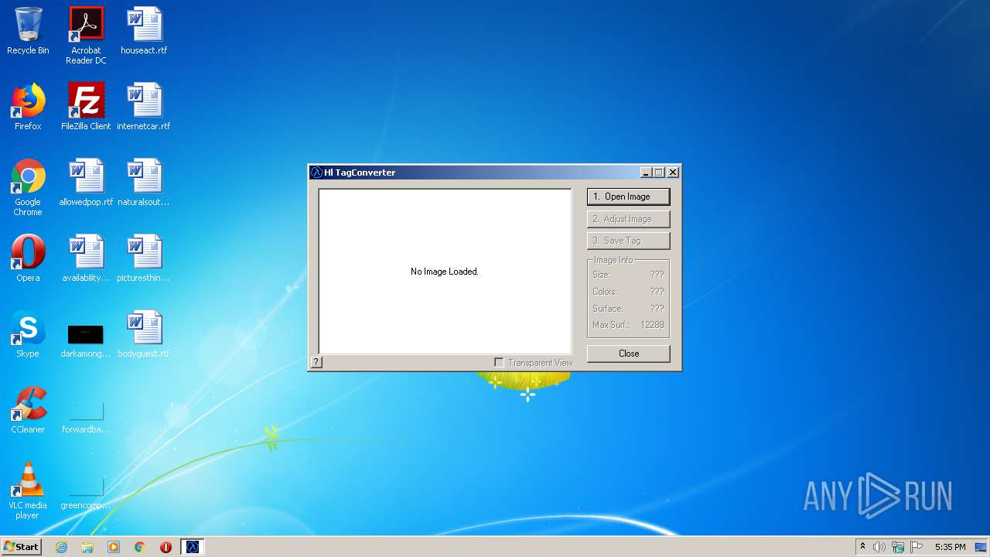Select the Google Chrome desktop shortcut
Image resolution: width=990 pixels, height=557 pixels.
click(28, 188)
